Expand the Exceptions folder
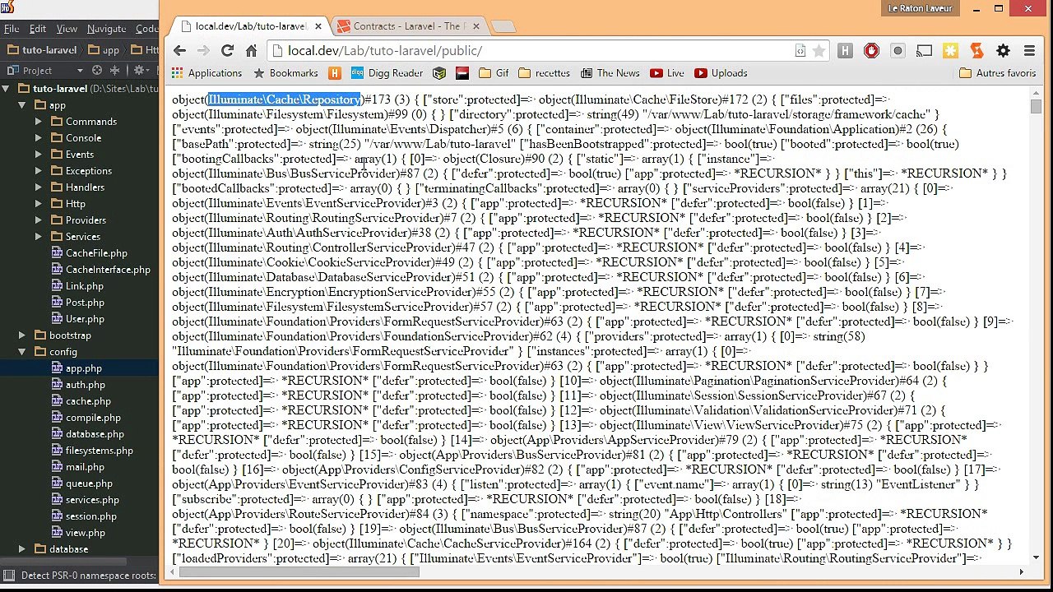The image size is (1053, 592). coord(38,171)
